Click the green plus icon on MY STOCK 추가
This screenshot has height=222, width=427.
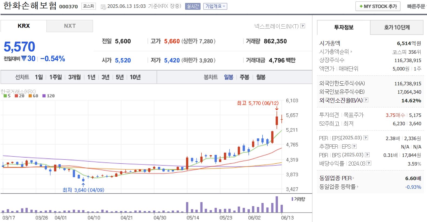[361, 6]
